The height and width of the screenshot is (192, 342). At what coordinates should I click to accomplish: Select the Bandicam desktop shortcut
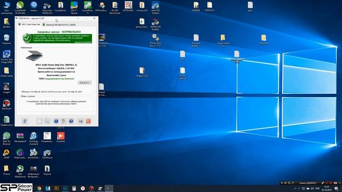coord(6,105)
